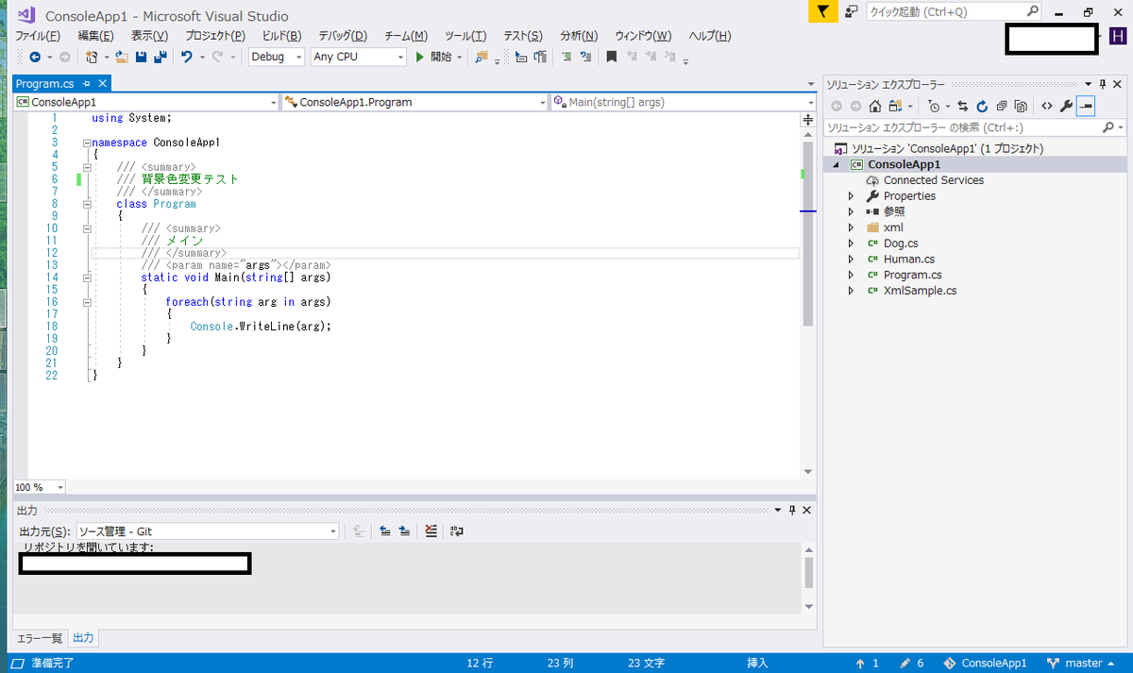This screenshot has width=1133, height=673.
Task: Click the ConsoleApp1 repository in status bar
Action: (x=986, y=663)
